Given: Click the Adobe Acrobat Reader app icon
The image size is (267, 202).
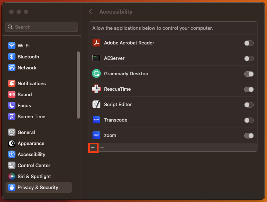Looking at the screenshot, I should [x=96, y=43].
